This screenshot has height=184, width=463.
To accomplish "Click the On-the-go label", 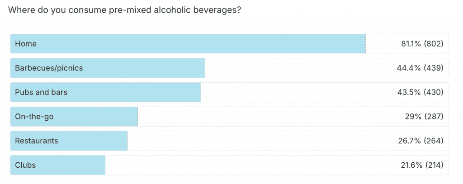I will click(x=34, y=117).
